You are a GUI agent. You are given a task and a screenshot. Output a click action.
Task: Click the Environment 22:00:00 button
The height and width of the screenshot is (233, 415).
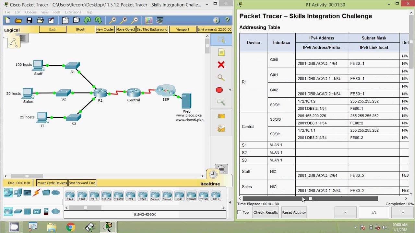click(215, 29)
